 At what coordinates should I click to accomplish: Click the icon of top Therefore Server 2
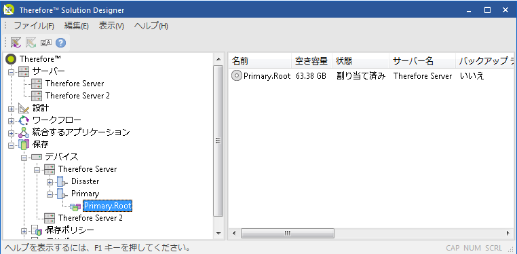pos(37,96)
